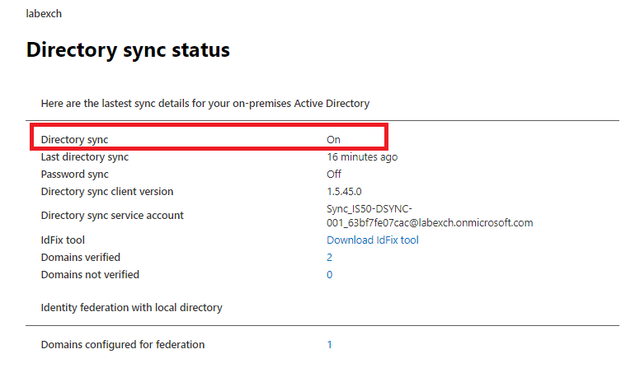Select the "16 minutes ago" sync time
Viewport: 640px width, 382px height.
(x=362, y=157)
